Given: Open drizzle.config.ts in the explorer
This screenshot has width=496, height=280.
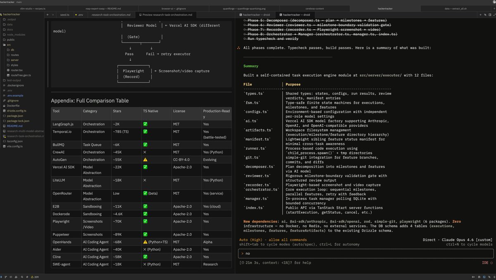Looking at the screenshot, I should click(x=17, y=111).
